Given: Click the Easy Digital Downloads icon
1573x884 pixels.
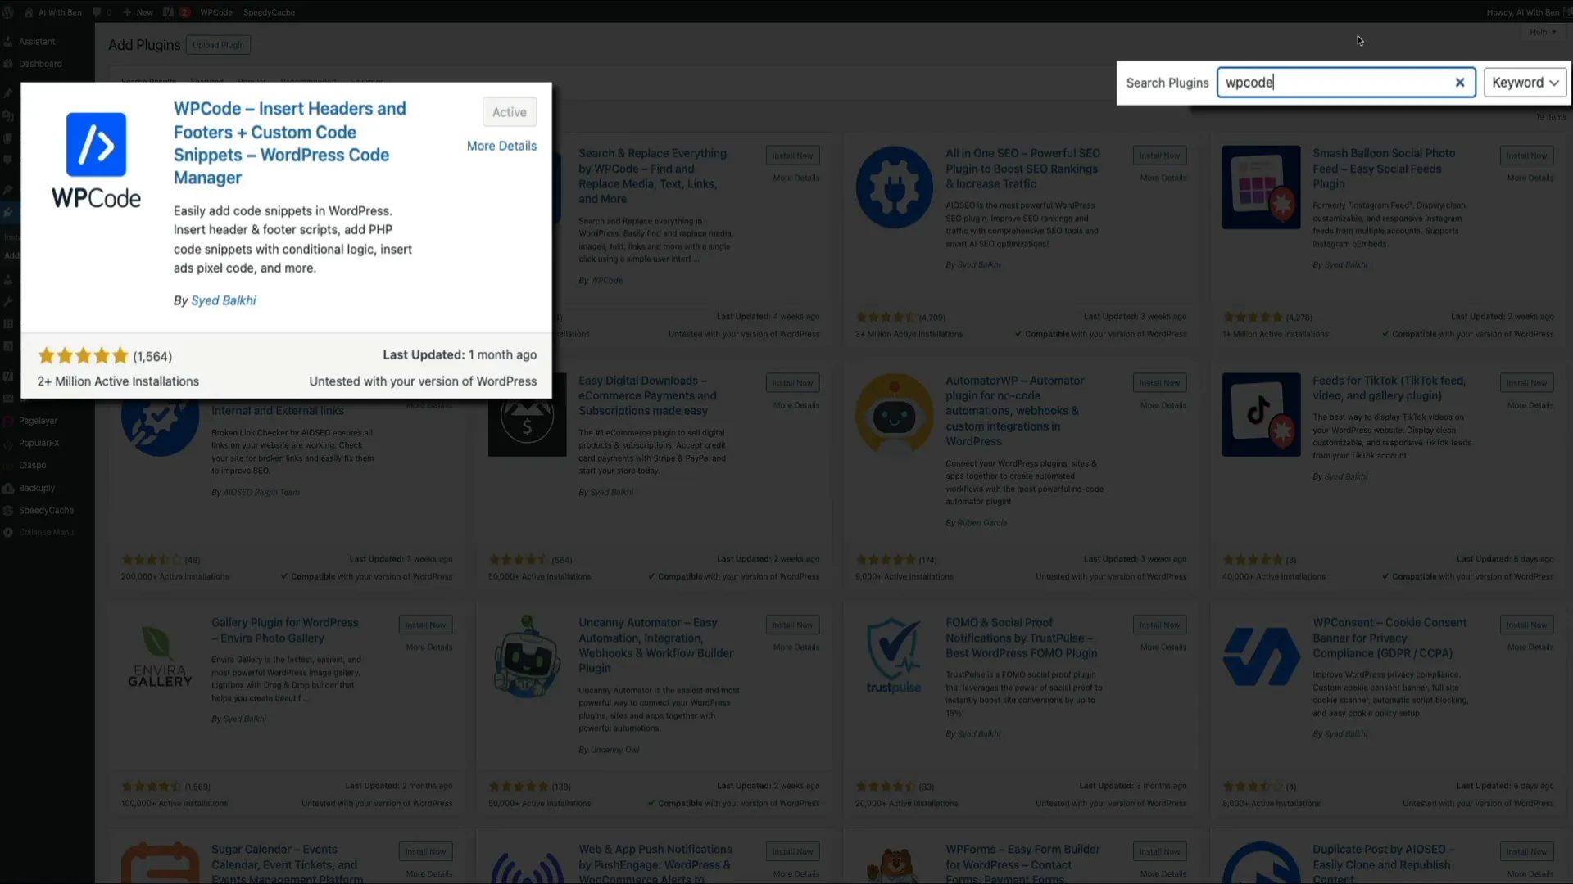Looking at the screenshot, I should [x=528, y=415].
